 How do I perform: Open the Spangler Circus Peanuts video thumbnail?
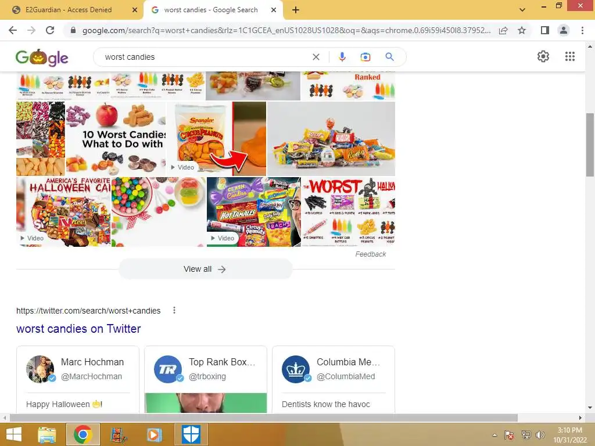click(x=216, y=139)
